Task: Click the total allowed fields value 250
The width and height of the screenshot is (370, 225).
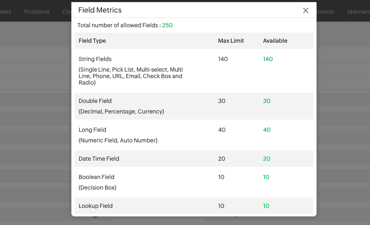Action: (x=167, y=25)
